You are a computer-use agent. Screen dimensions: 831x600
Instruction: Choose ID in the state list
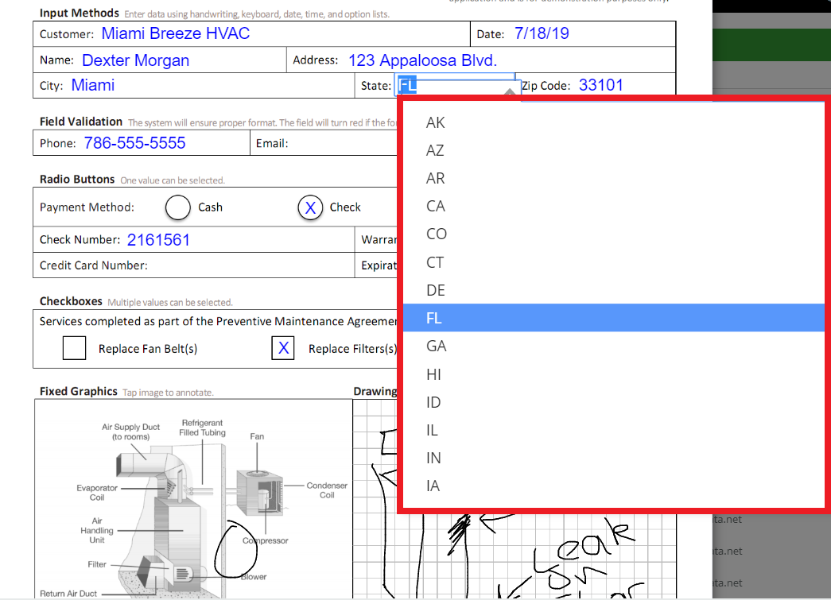(614, 402)
